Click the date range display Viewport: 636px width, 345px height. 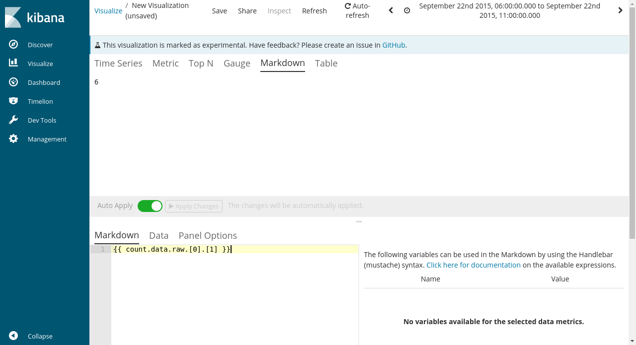click(509, 10)
